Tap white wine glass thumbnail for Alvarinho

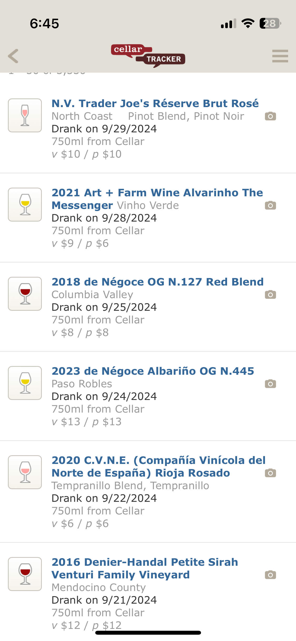(x=25, y=204)
